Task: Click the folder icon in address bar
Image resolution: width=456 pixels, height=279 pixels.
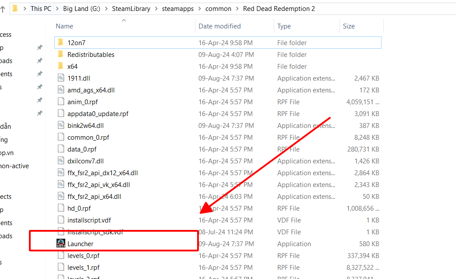Action: coord(15,8)
